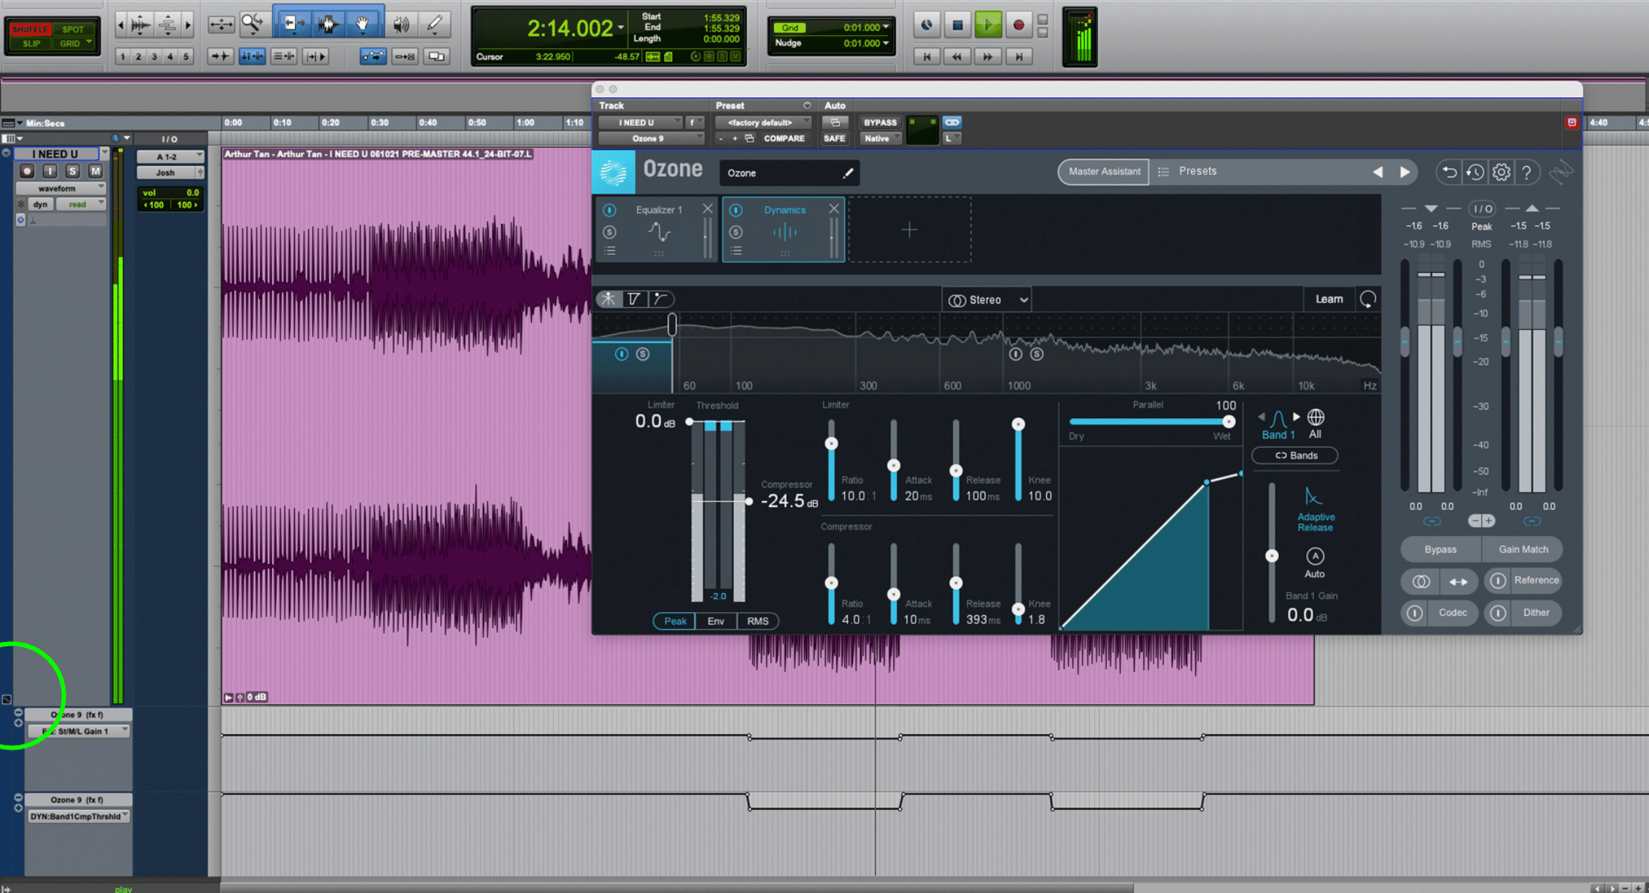Solo the I NEED U track

click(x=72, y=171)
